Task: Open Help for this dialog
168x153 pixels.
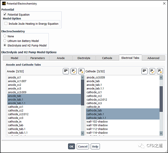Action: click(x=95, y=146)
